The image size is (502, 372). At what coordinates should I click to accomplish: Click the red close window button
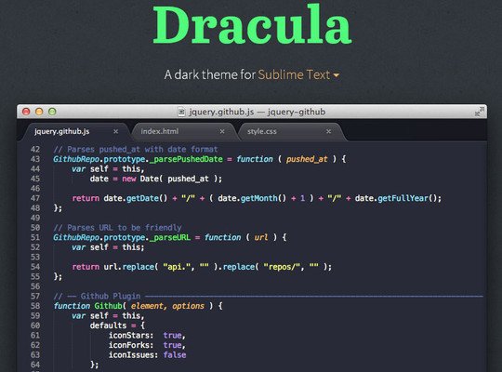[26, 112]
